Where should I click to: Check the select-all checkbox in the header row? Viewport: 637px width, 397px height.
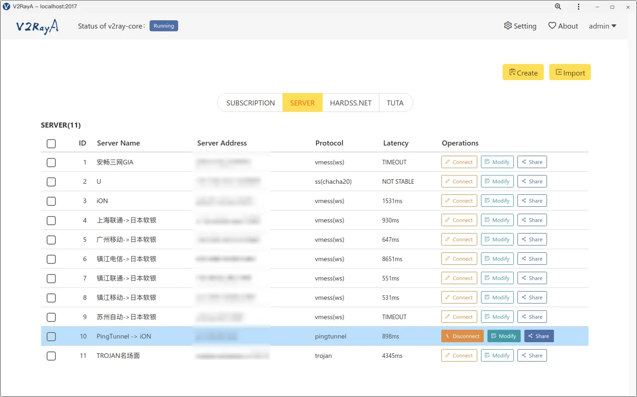(x=51, y=143)
